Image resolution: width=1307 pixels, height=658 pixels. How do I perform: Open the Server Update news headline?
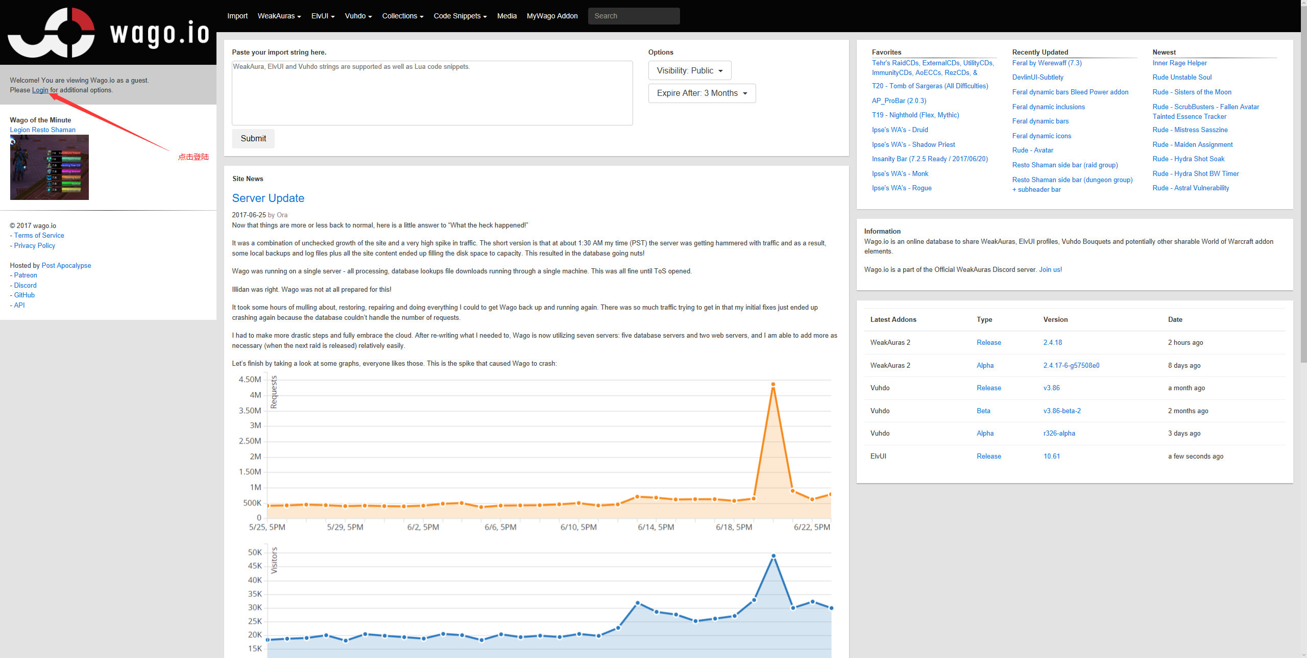pos(268,198)
